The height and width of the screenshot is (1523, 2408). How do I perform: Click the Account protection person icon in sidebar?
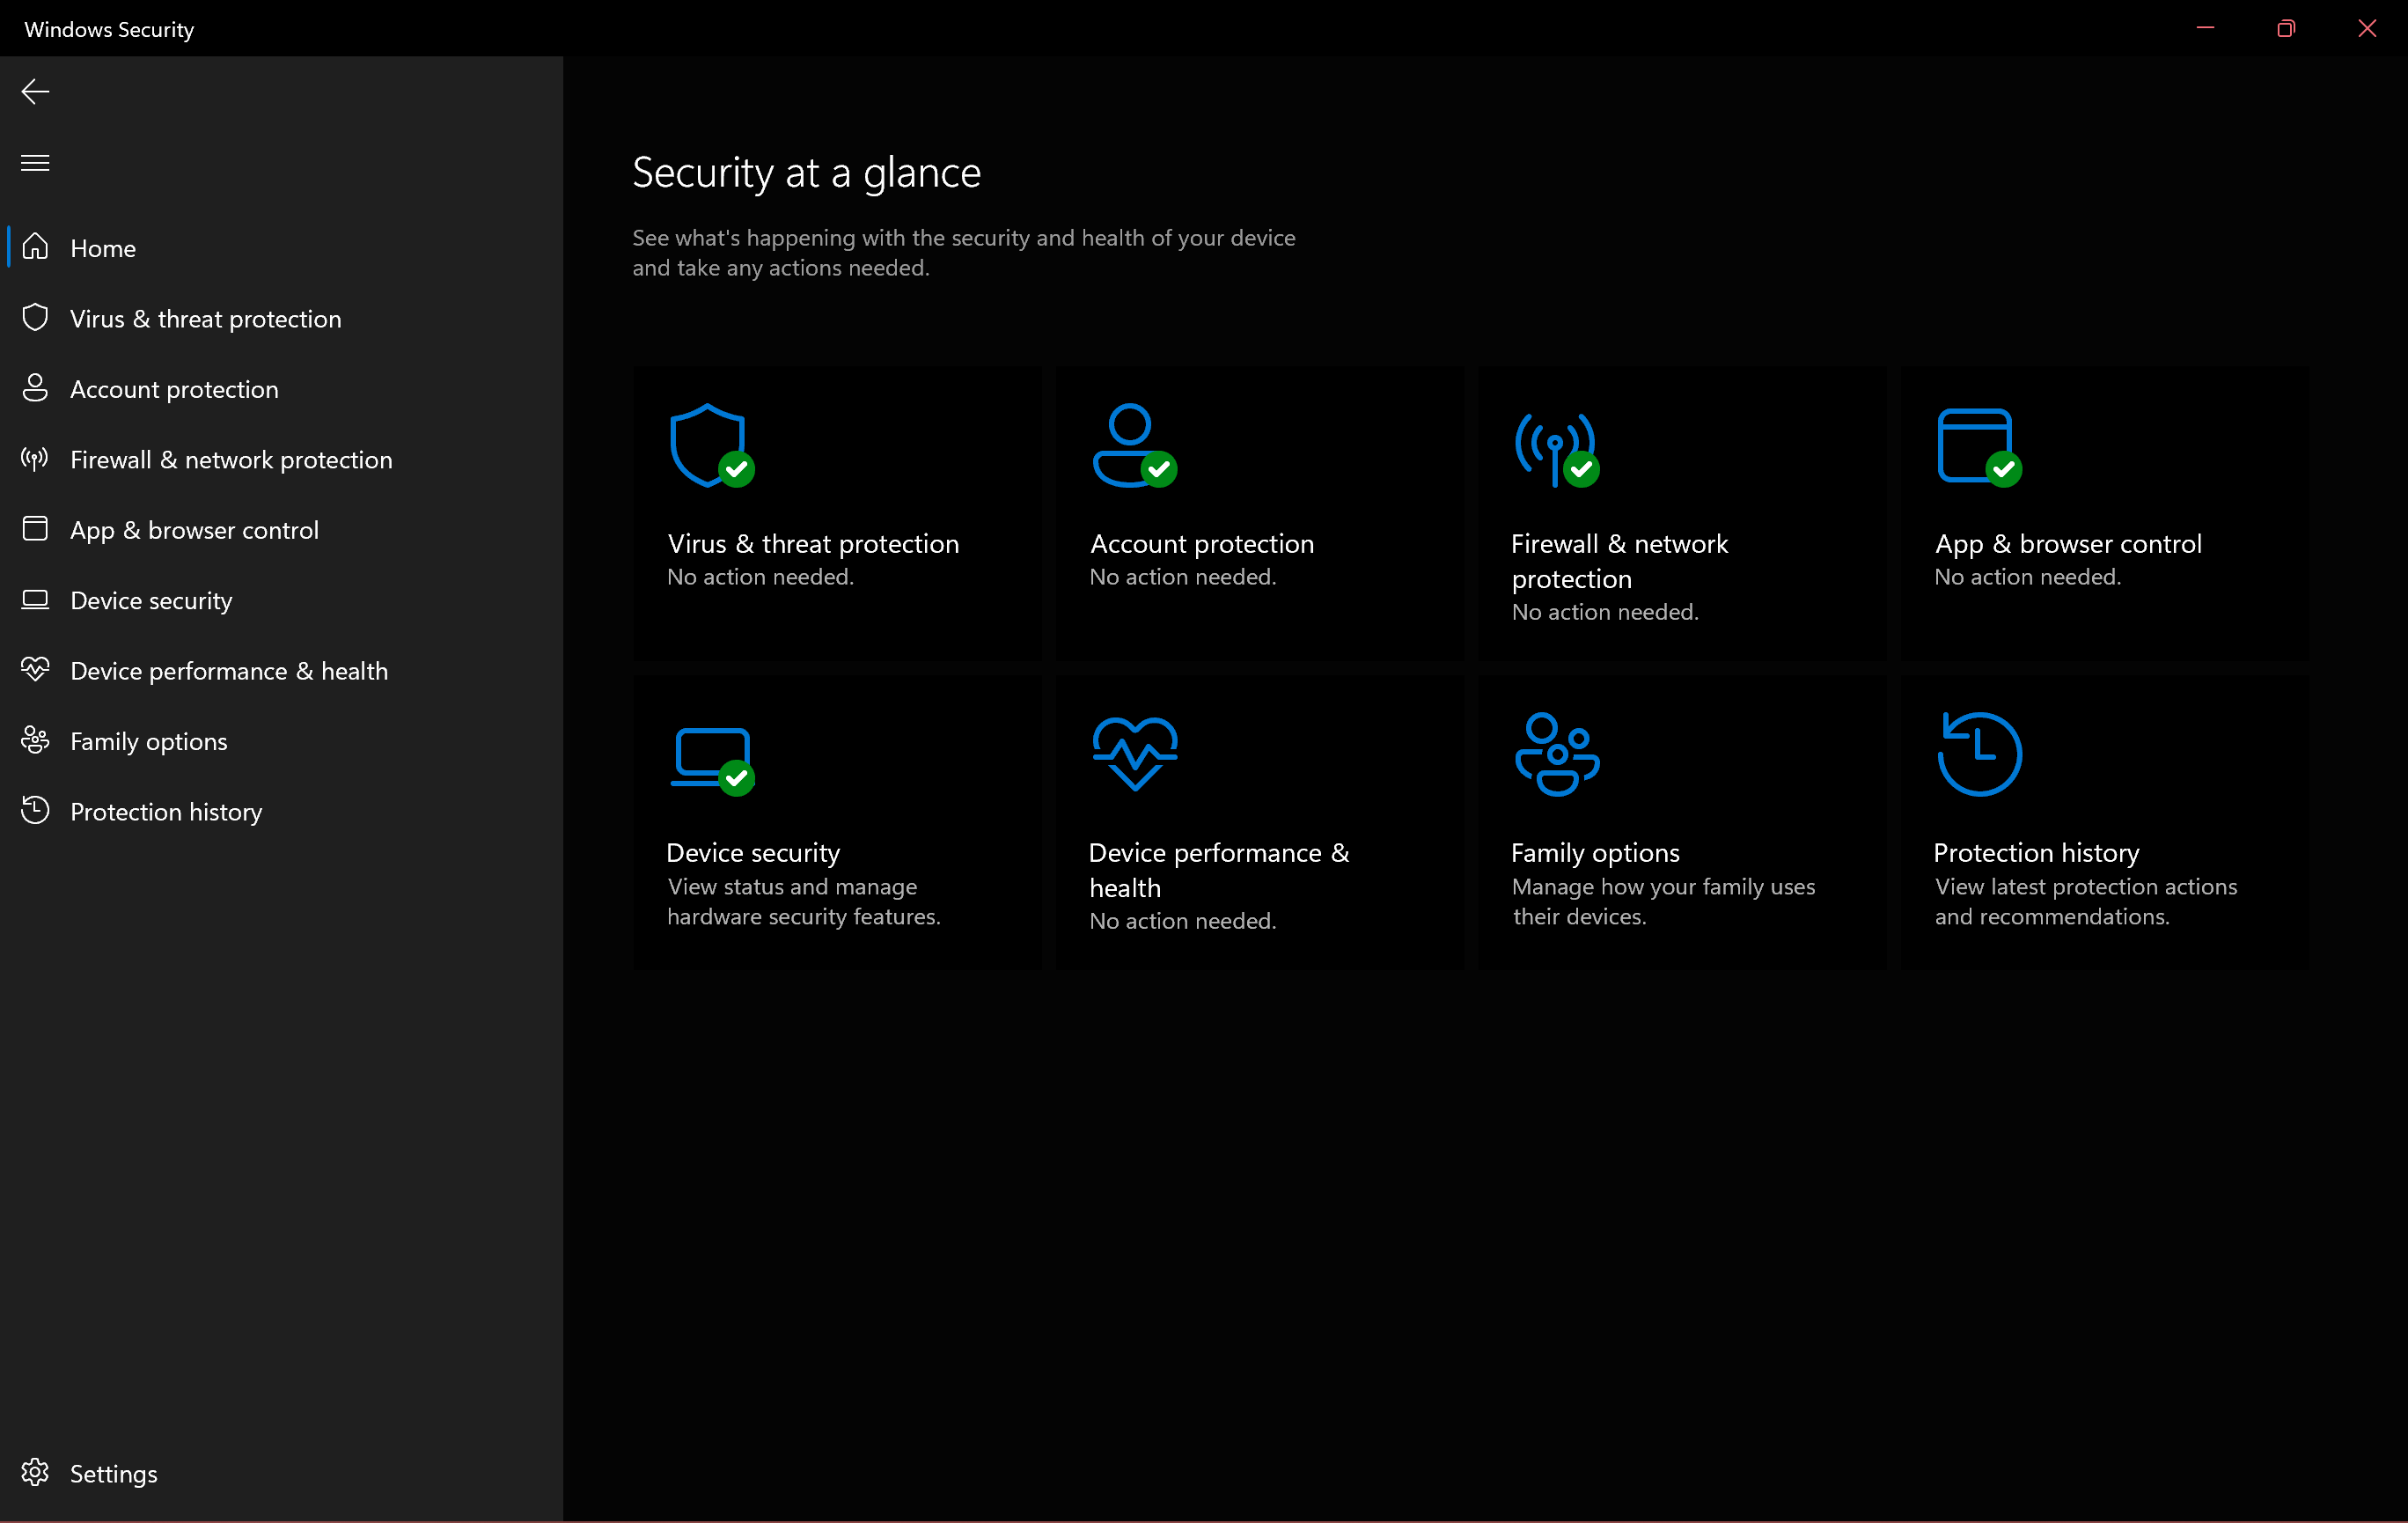pyautogui.click(x=35, y=388)
